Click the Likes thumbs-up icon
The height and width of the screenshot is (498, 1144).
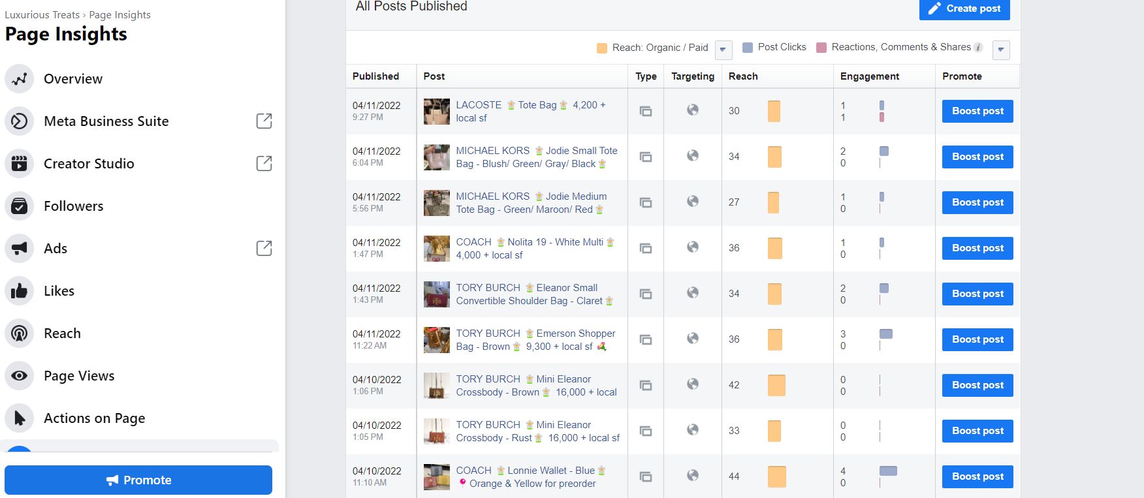click(20, 291)
